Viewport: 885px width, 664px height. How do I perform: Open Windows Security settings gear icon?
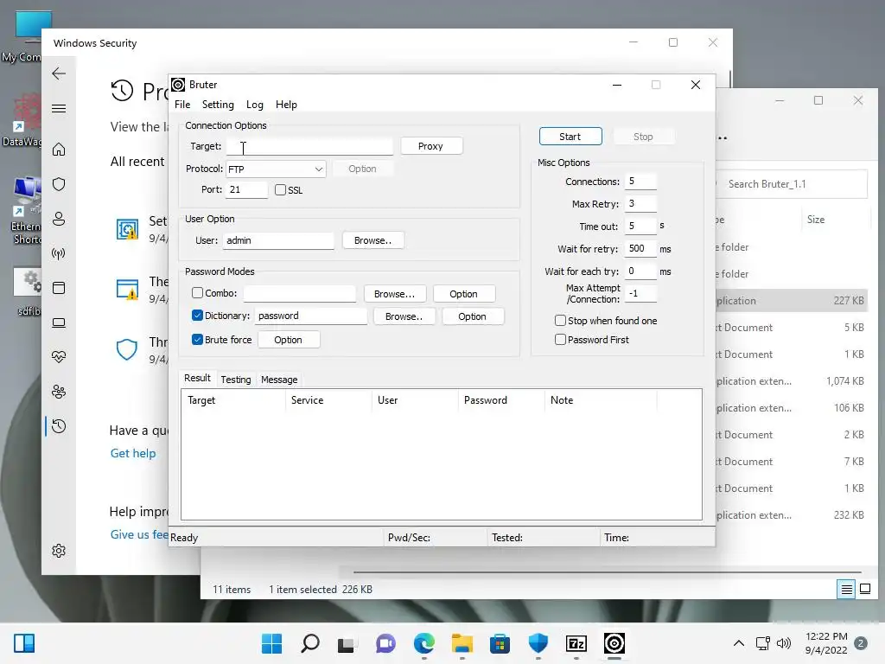tap(59, 551)
